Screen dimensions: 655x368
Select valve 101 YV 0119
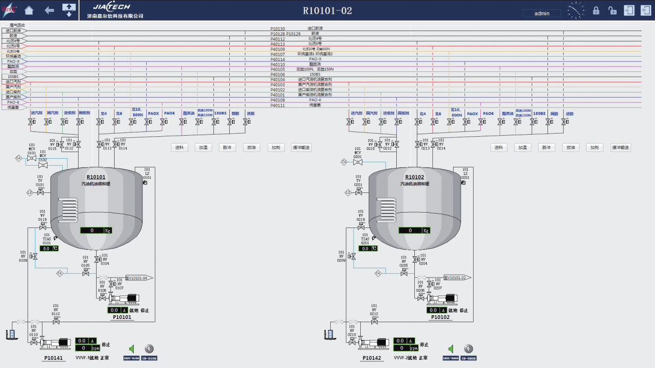point(43,226)
